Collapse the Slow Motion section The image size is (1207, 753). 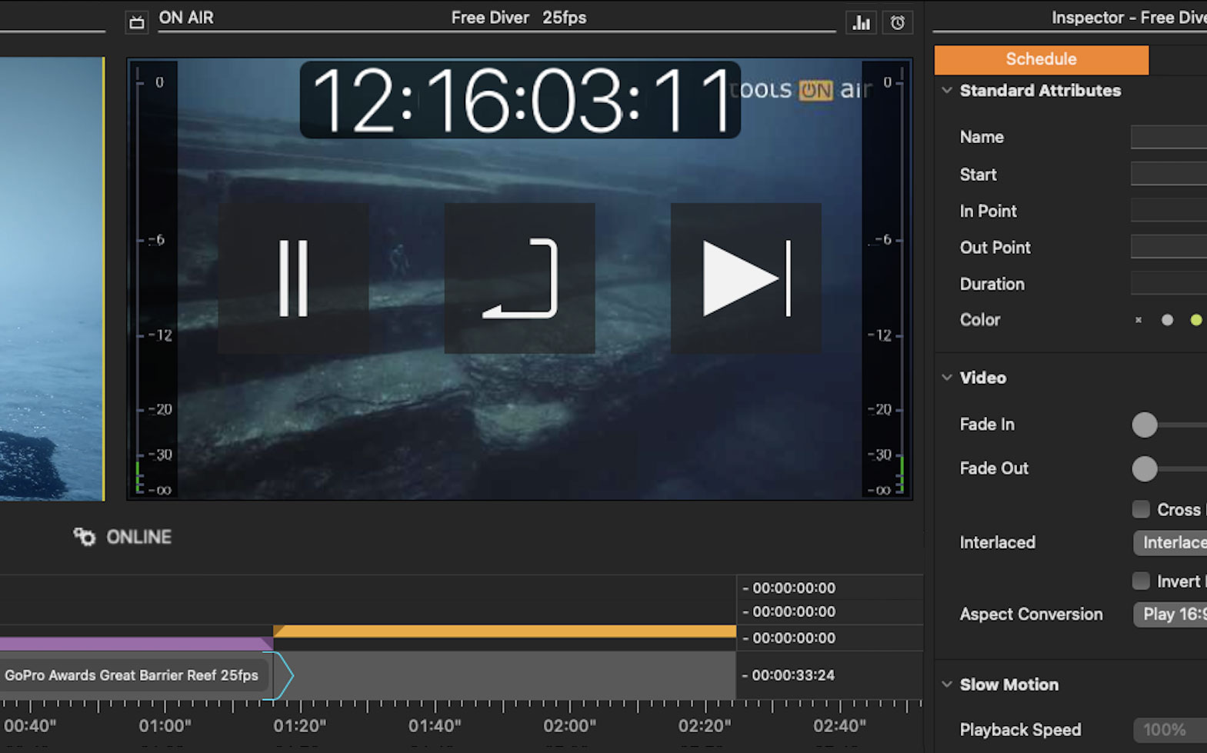(x=947, y=685)
